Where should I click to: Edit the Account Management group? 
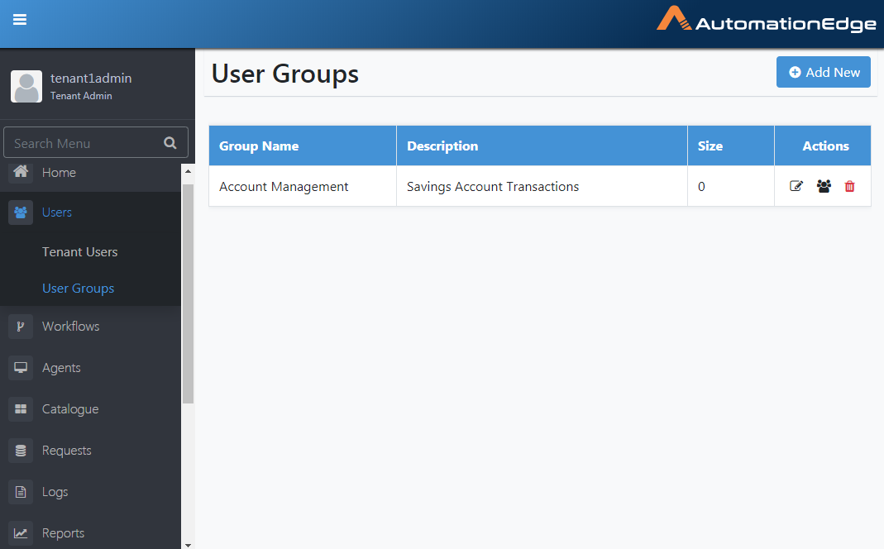coord(796,186)
